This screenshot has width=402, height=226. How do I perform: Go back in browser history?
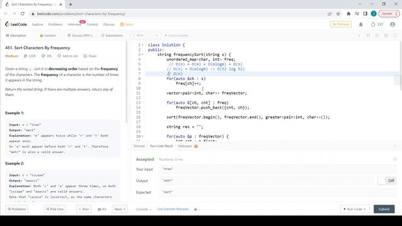pyautogui.click(x=6, y=14)
